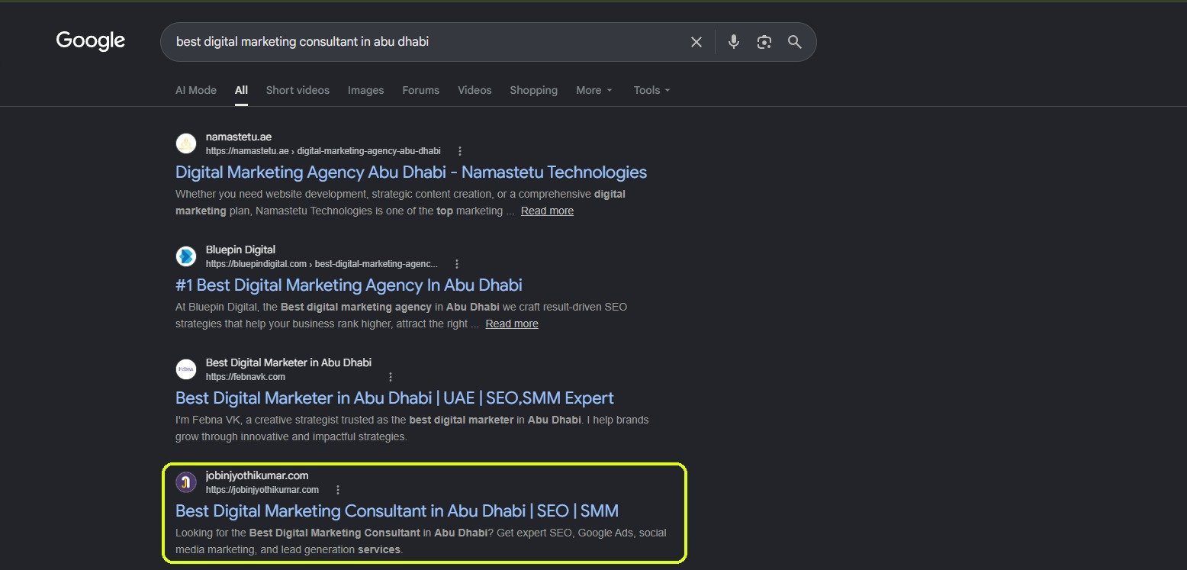The image size is (1187, 570).
Task: Submit search with the magnifying glass icon
Action: pos(795,42)
